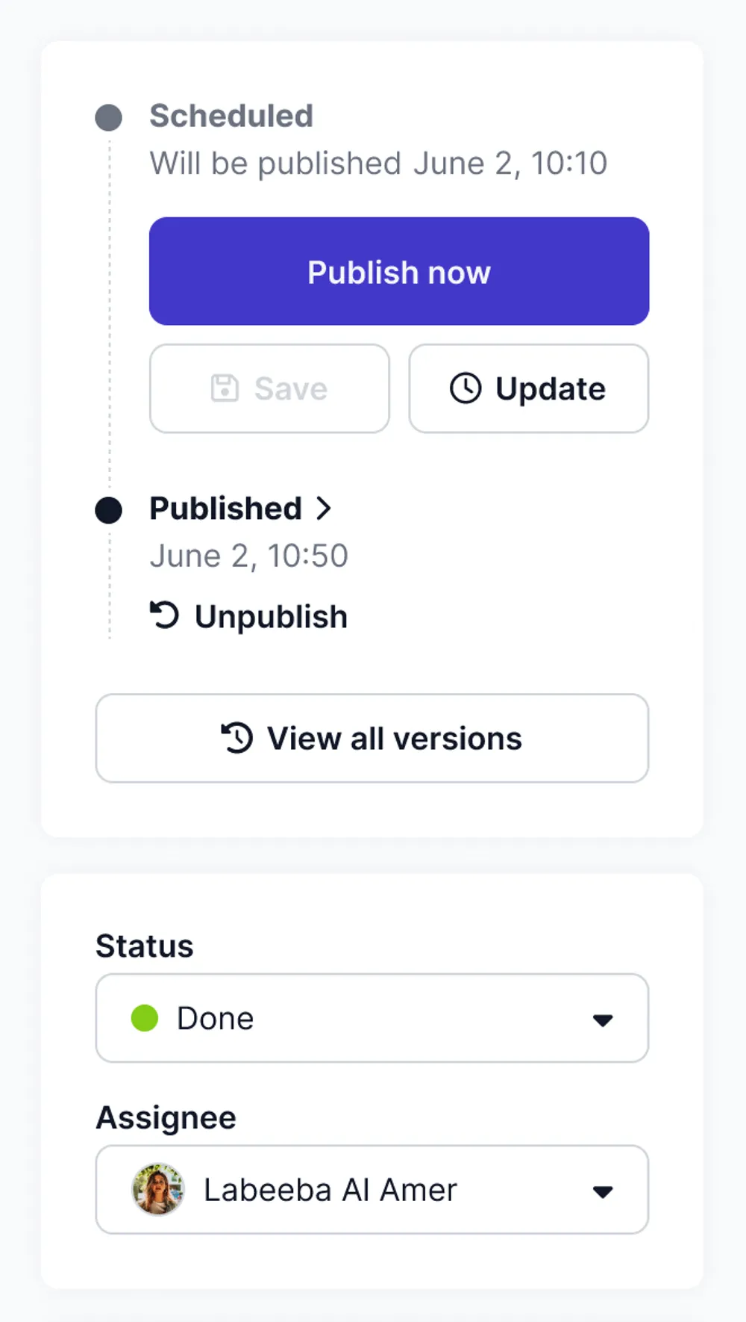This screenshot has height=1322, width=746.
Task: Click the Update schedule button label
Action: point(551,388)
